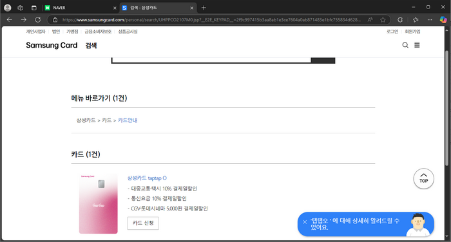Open a new browser tab

pos(204,8)
